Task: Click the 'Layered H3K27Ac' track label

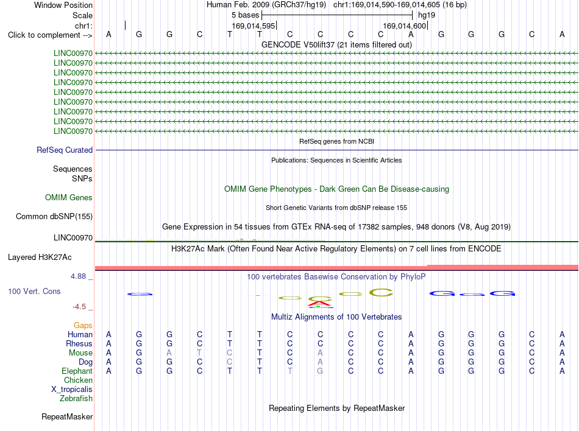Action: click(40, 258)
